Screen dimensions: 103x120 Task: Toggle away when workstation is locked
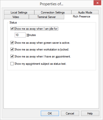point(12,49)
